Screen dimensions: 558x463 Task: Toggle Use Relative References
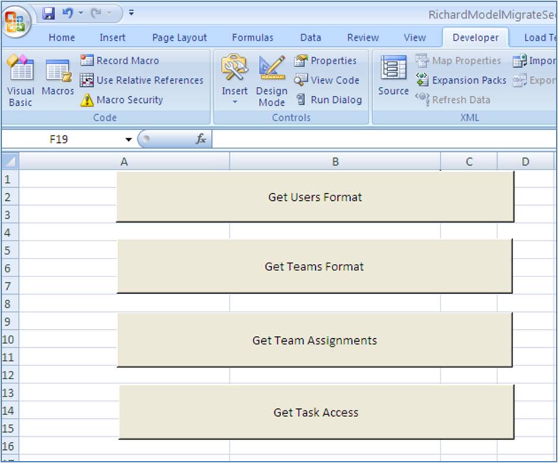pos(142,80)
